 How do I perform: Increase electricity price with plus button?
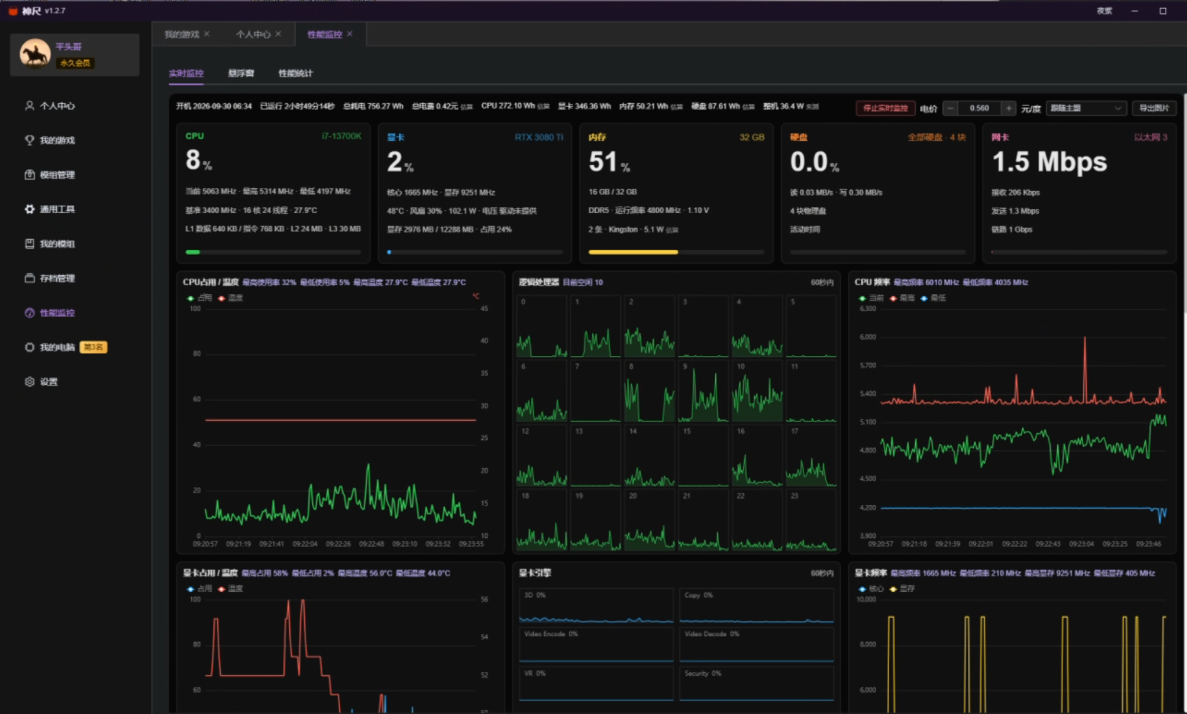[1009, 108]
